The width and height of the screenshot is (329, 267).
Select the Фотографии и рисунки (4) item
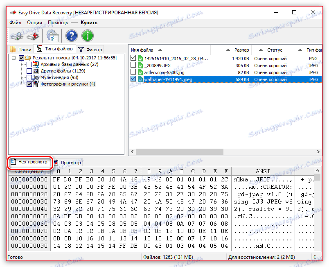pos(68,84)
